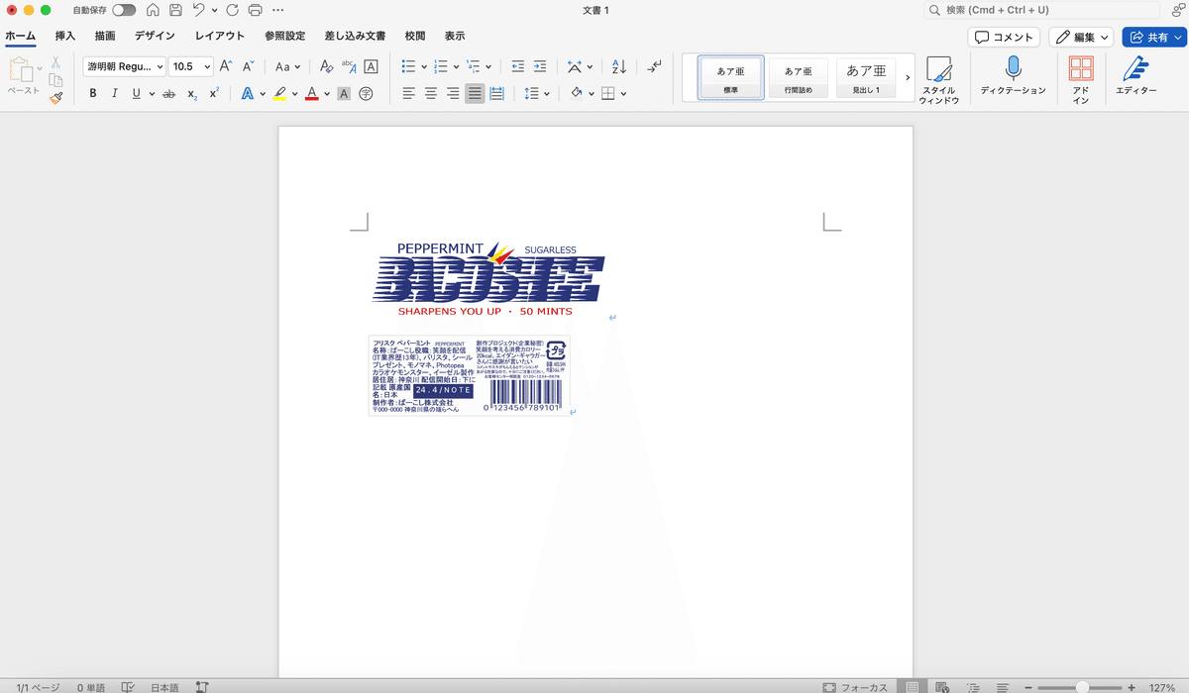
Task: Expand the styles gallery arrow
Action: pyautogui.click(x=908, y=77)
